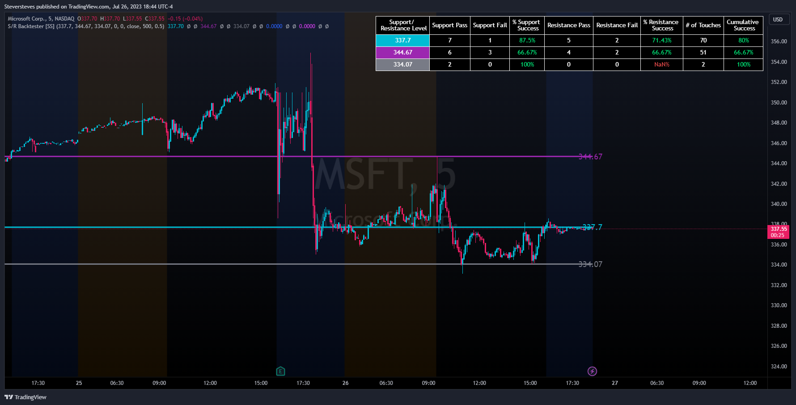Click the Support/Resistance Level header
This screenshot has height=405, width=796.
[x=403, y=25]
